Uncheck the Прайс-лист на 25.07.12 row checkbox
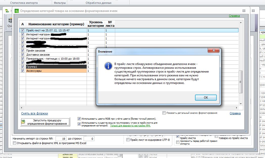Image resolution: width=265 pixels, height=158 pixels. pyautogui.click(x=22, y=30)
